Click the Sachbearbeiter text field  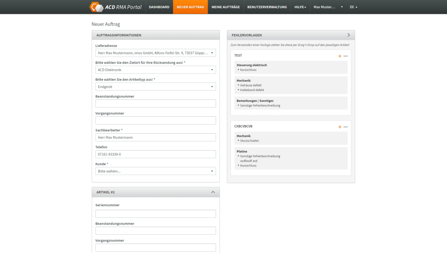[155, 137]
